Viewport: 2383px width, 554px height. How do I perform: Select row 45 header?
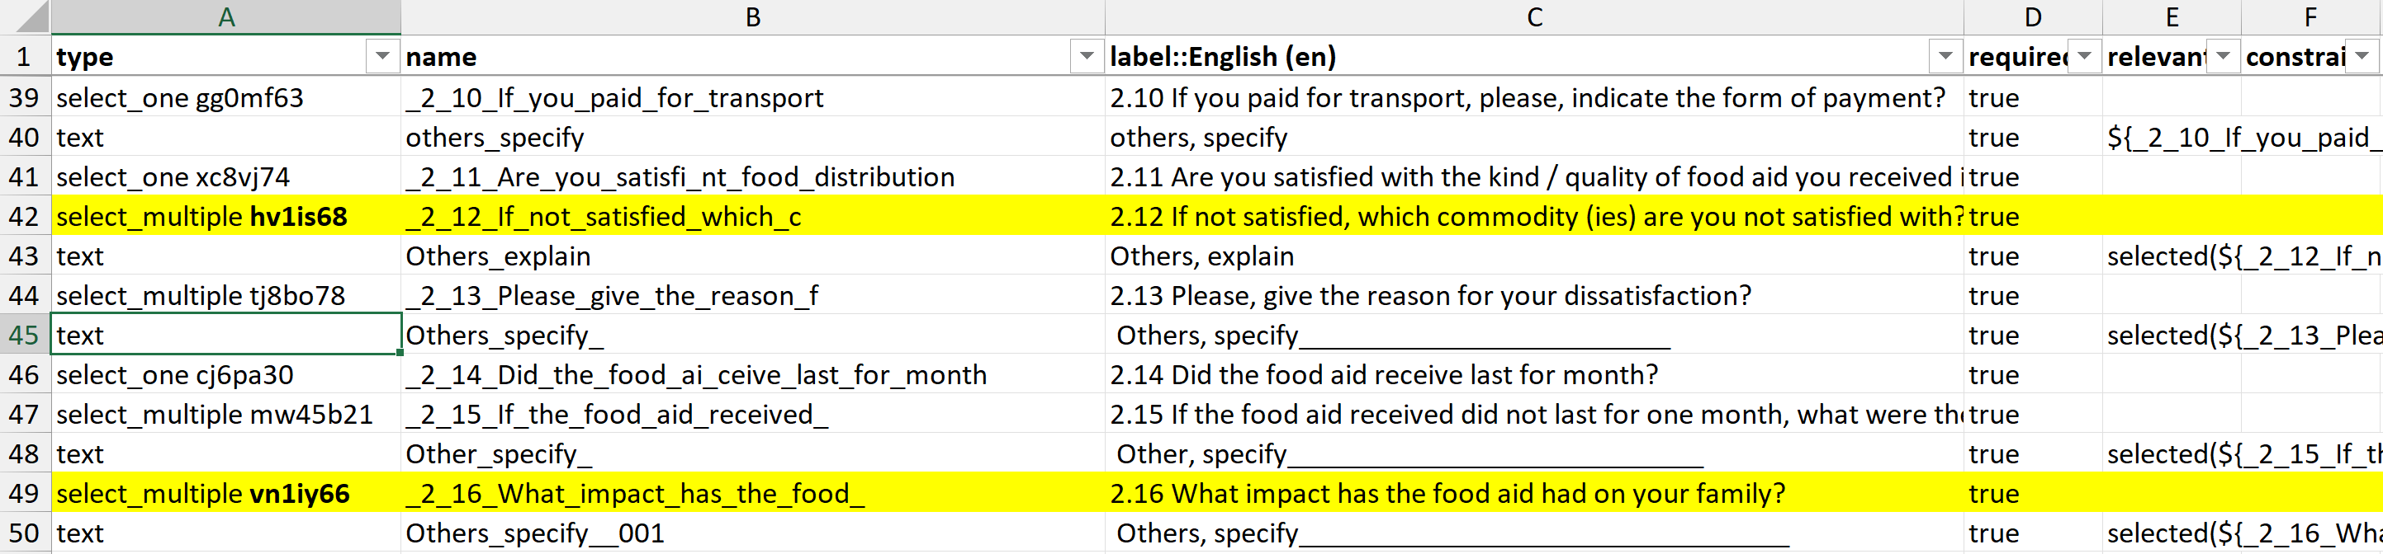pos(25,336)
